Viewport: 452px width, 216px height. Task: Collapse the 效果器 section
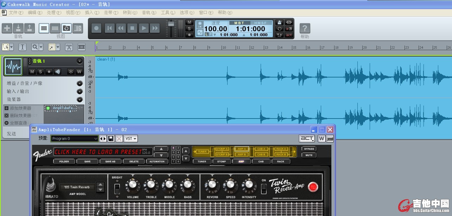click(80, 99)
